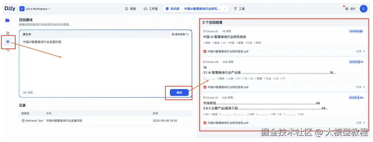Image resolution: width=373 pixels, height=142 pixels.
Task: Click the PDF icon under Chunk-13
Action: (205, 123)
